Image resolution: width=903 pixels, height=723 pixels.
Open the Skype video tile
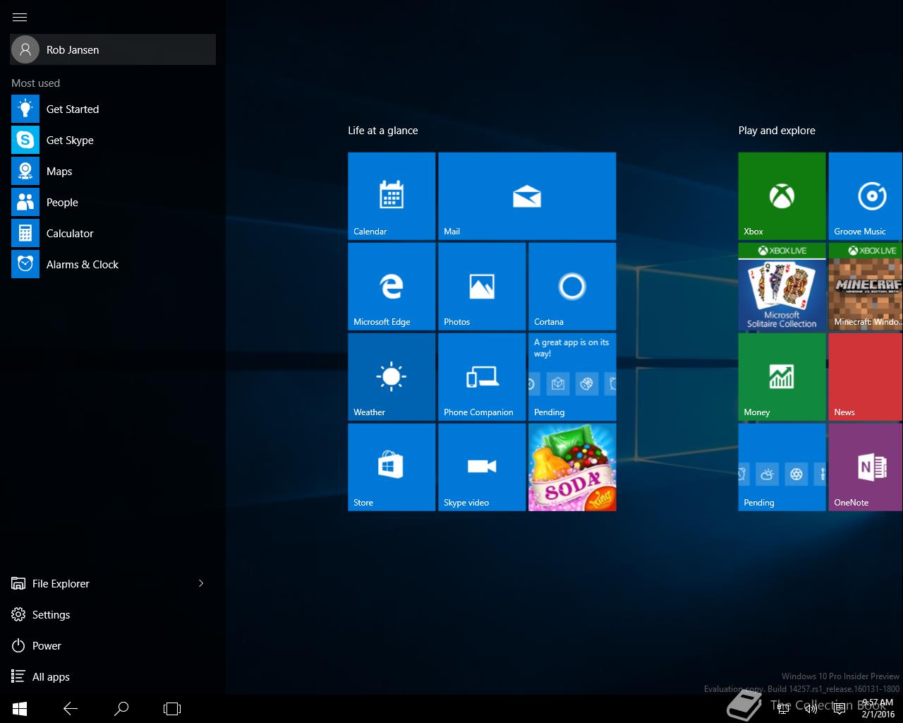tap(482, 467)
